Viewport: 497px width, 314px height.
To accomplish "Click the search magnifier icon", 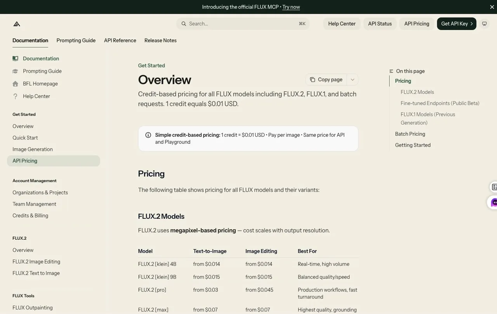I will coord(184,24).
